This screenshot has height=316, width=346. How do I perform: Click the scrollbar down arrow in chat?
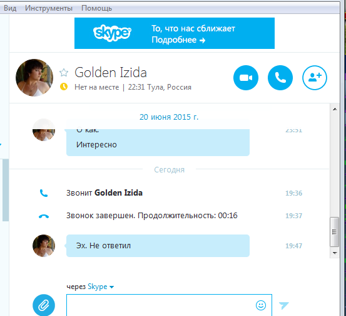[x=335, y=253]
